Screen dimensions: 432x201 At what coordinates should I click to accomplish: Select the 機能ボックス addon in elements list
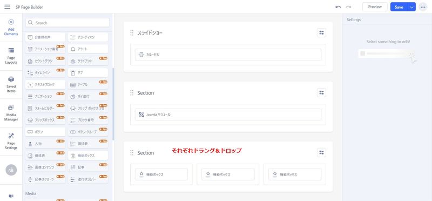click(88, 156)
